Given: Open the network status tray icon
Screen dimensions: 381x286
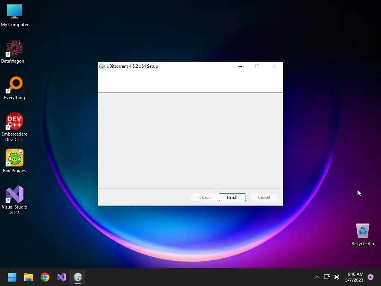Looking at the screenshot, I should (x=327, y=277).
